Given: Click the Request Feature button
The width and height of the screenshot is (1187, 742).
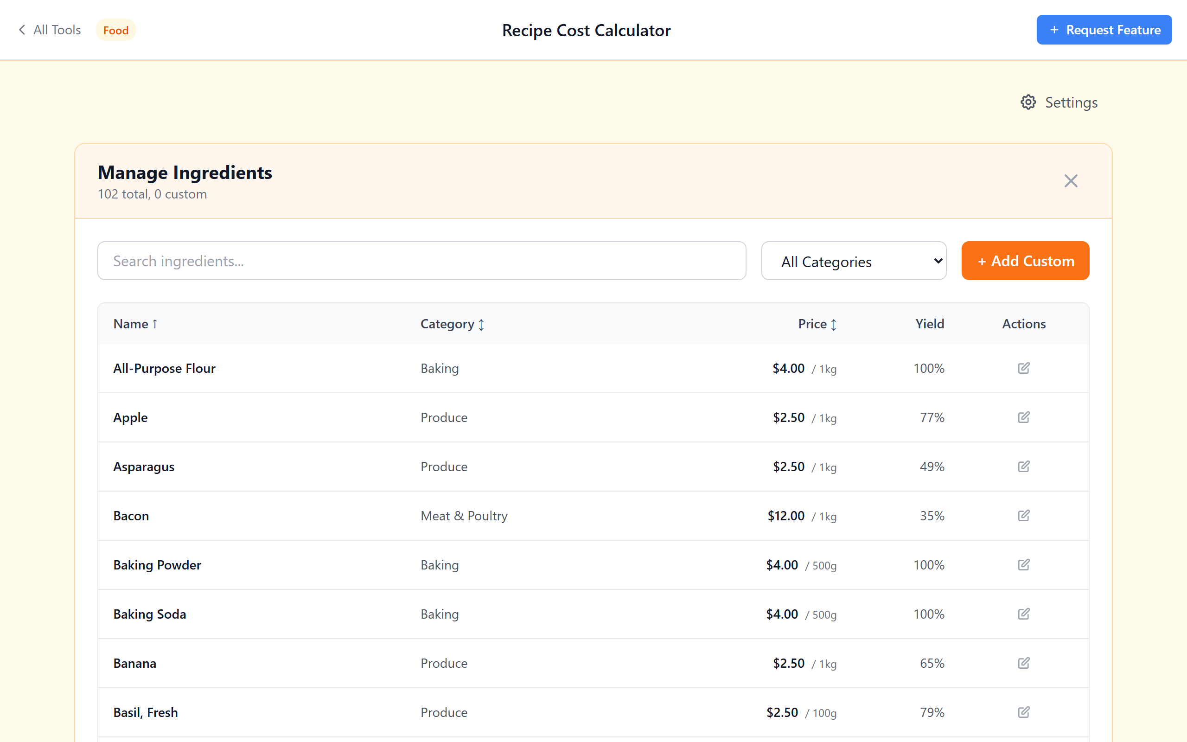Looking at the screenshot, I should pyautogui.click(x=1104, y=29).
